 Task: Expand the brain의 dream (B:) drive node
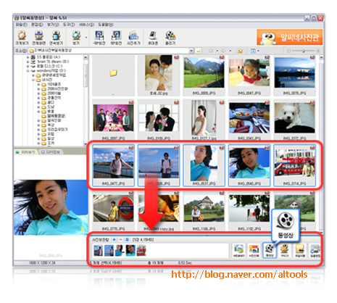pyautogui.click(x=28, y=62)
